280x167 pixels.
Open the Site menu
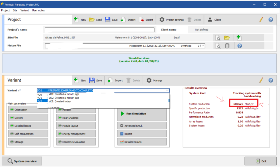tap(15, 10)
